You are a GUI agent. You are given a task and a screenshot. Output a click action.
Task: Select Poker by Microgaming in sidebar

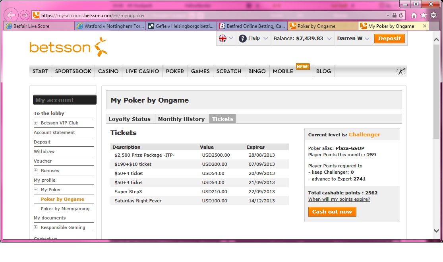pos(65,209)
